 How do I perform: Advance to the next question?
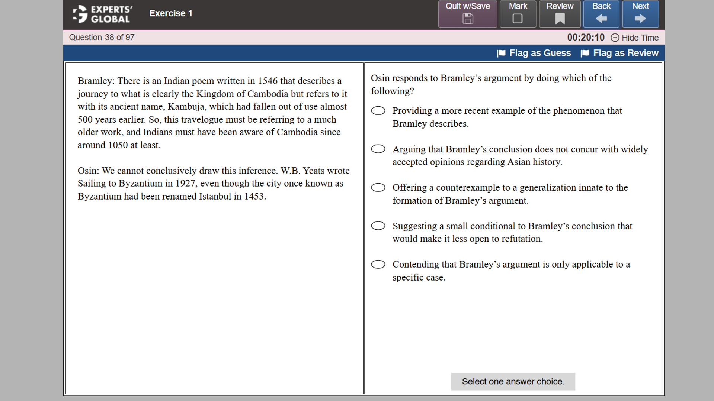pos(640,14)
